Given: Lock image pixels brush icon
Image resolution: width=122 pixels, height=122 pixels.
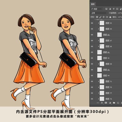Looking at the screenshot, I should 100,17.
